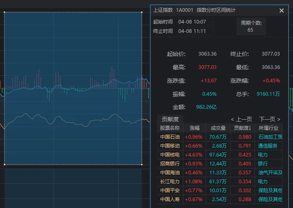Click the 股票名称 column header

[169, 128]
